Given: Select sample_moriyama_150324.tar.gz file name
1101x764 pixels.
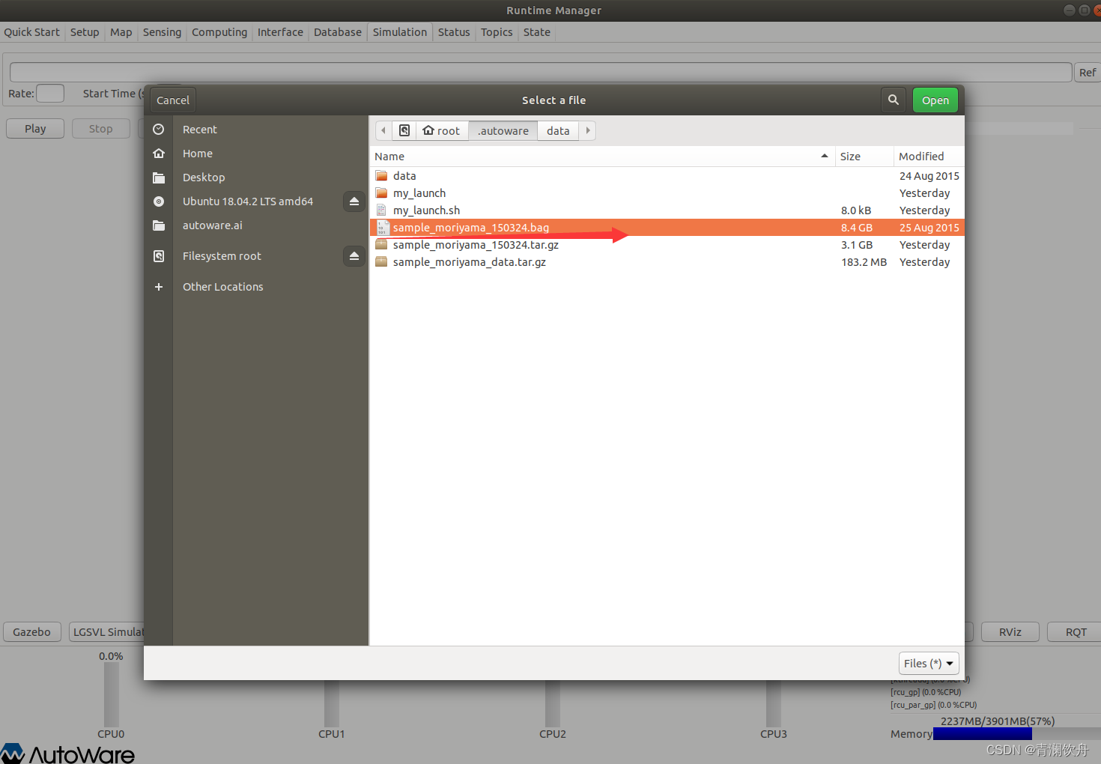Looking at the screenshot, I should [476, 245].
